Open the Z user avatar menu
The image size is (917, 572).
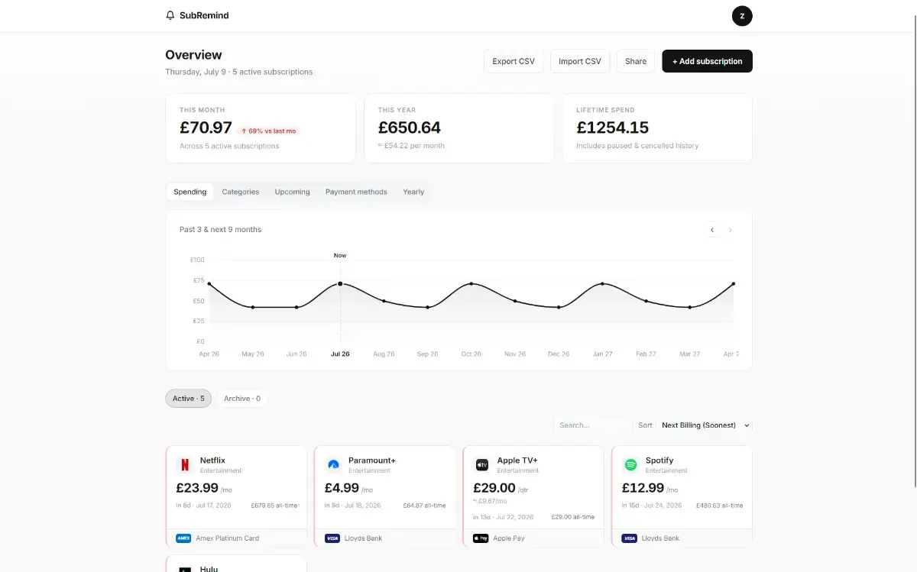(x=742, y=16)
